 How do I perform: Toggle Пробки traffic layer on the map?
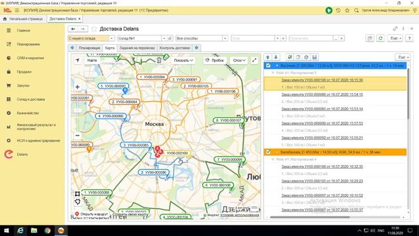point(214,60)
